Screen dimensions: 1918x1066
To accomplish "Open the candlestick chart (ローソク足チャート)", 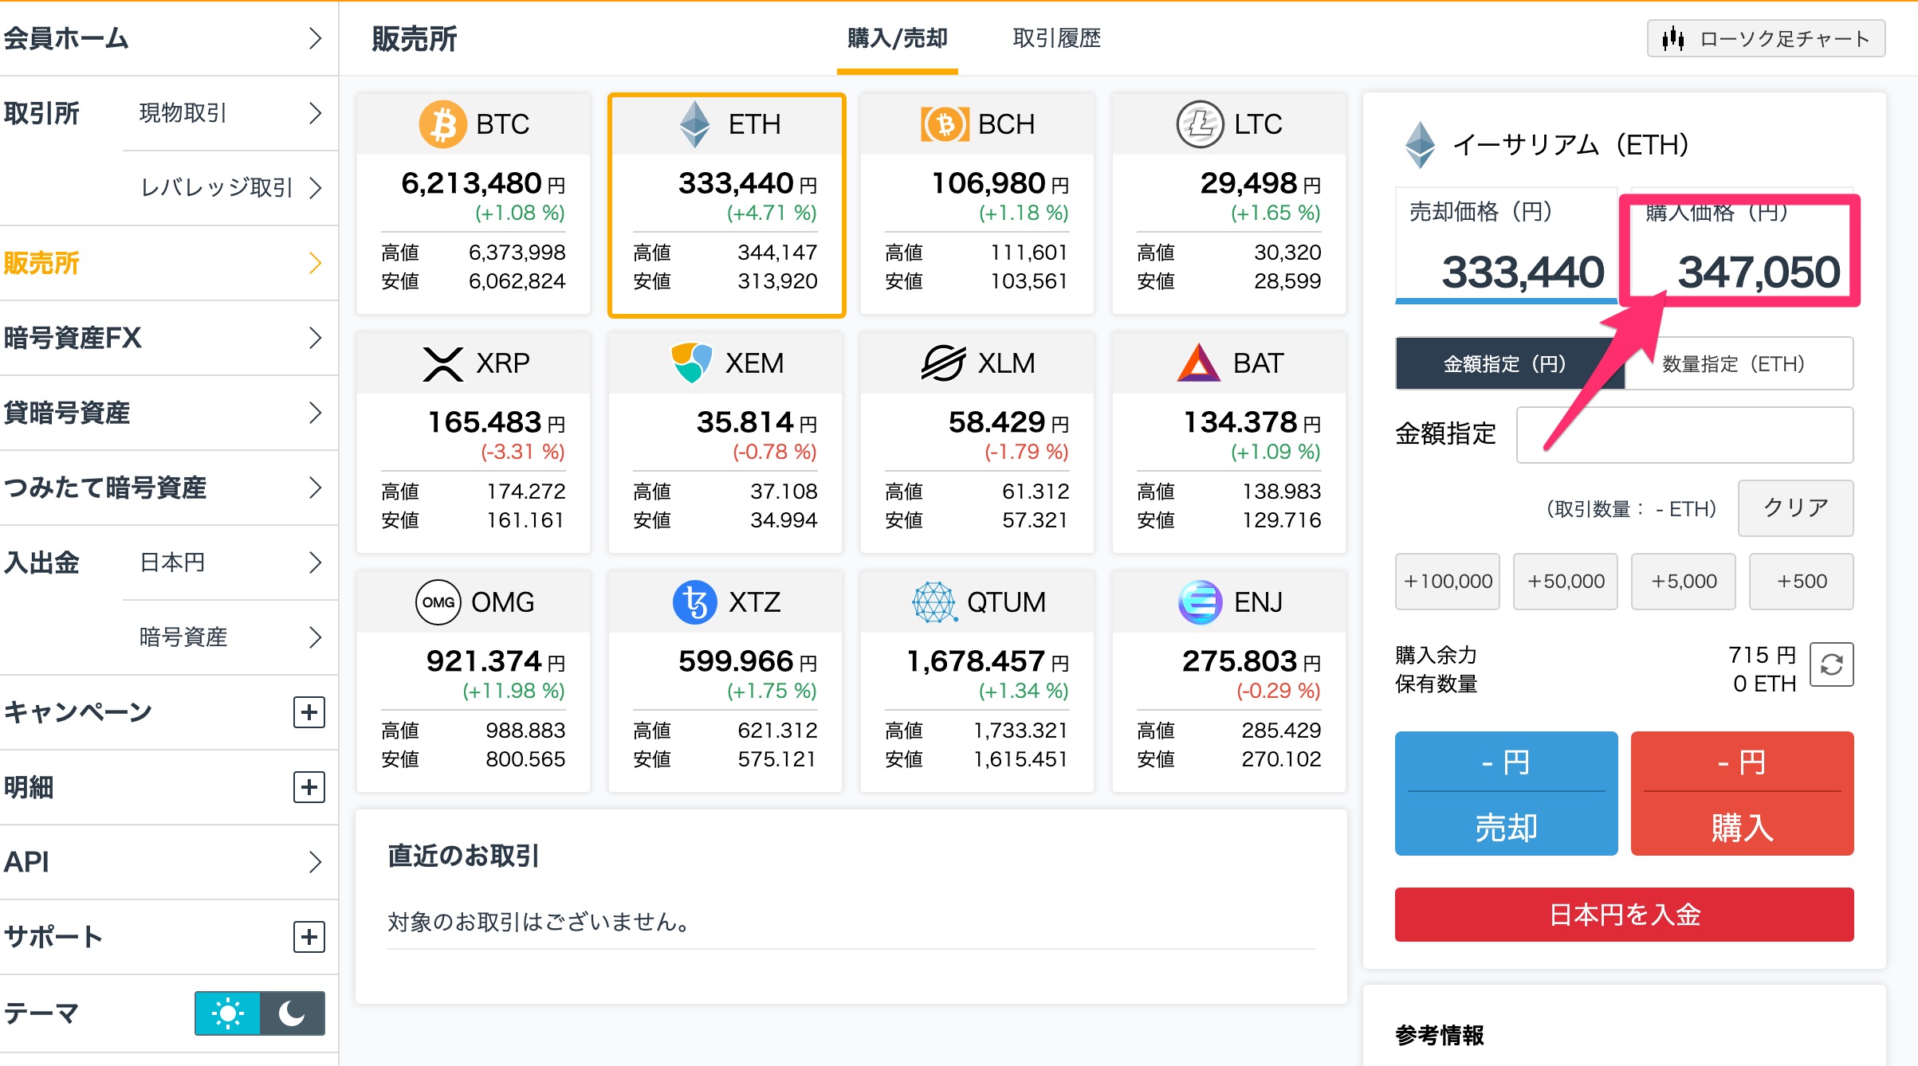I will click(x=1766, y=38).
